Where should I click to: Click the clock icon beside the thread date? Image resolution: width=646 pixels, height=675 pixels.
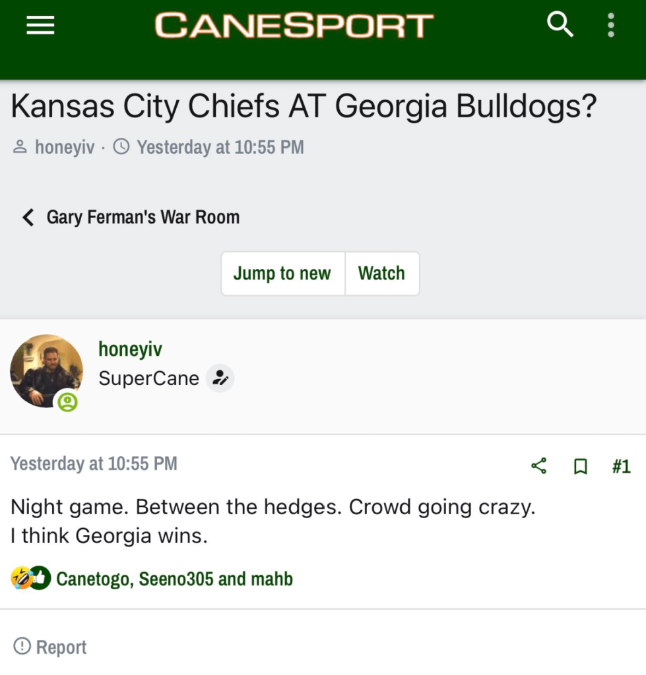coord(121,146)
